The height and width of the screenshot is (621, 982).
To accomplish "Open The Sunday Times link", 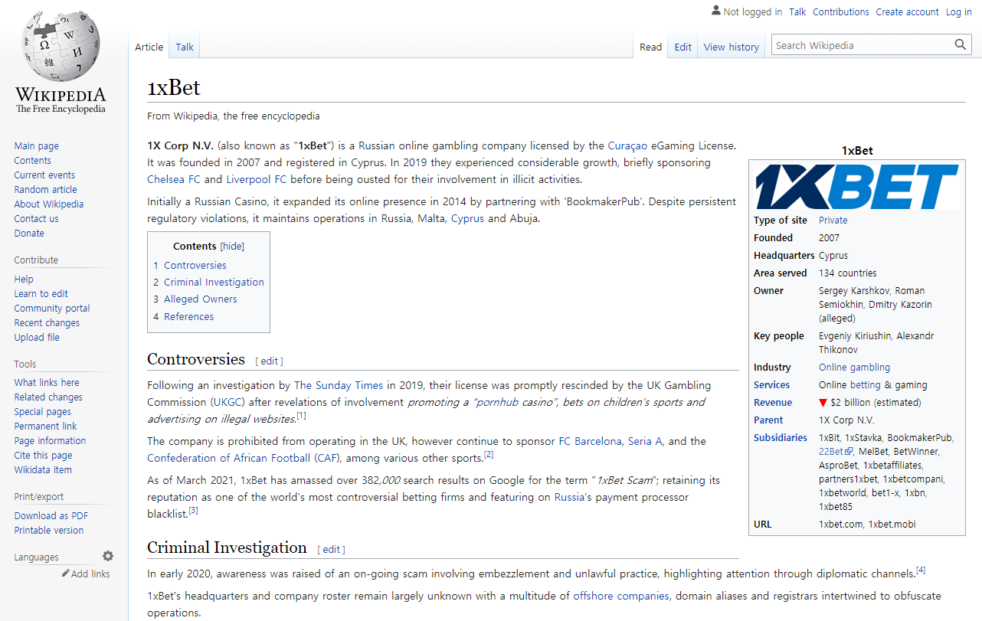I will (x=339, y=385).
